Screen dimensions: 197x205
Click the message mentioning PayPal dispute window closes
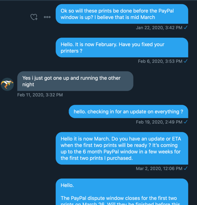[122, 192]
